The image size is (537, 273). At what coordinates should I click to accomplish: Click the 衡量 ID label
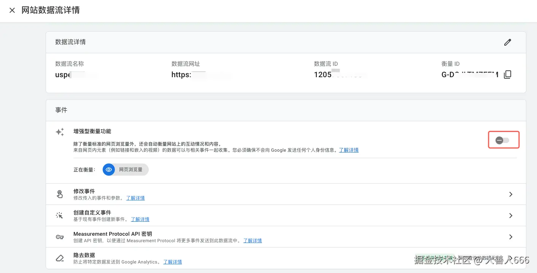451,64
